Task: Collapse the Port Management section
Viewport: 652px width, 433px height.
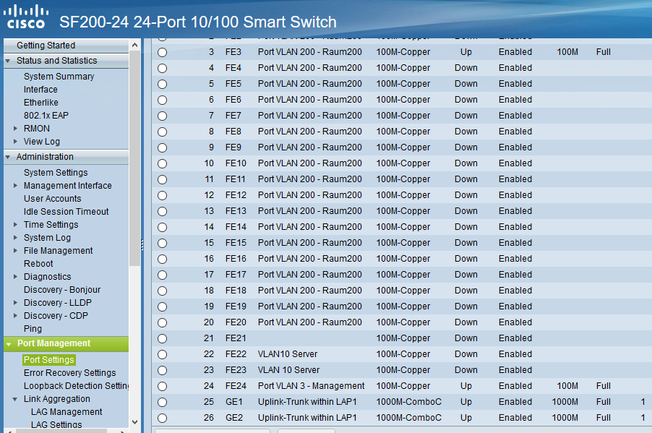Action: (x=9, y=344)
